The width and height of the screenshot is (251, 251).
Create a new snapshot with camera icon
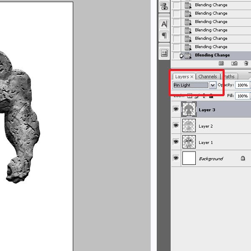click(x=234, y=64)
